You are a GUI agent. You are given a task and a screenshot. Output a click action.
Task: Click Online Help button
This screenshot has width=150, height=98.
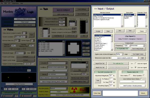[97, 93]
